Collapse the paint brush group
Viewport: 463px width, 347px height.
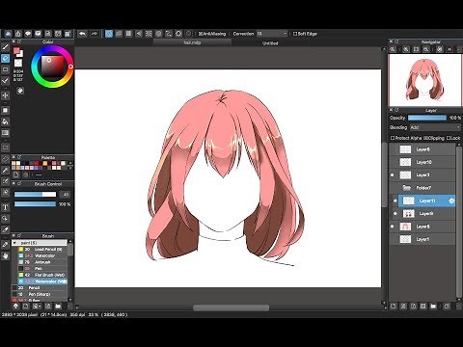[14, 243]
